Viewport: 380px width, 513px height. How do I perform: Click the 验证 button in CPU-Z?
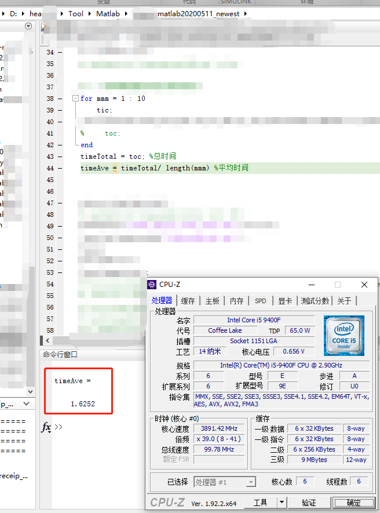[x=309, y=503]
